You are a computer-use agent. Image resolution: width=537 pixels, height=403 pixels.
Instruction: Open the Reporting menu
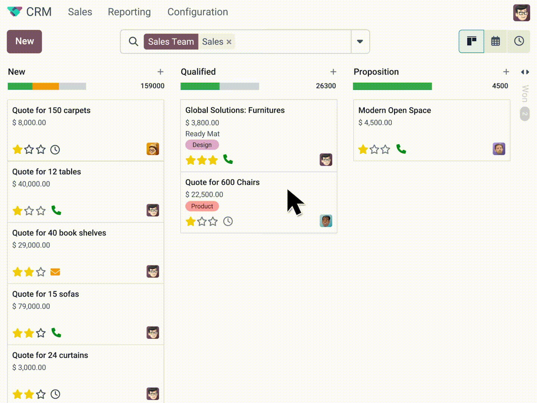(129, 12)
